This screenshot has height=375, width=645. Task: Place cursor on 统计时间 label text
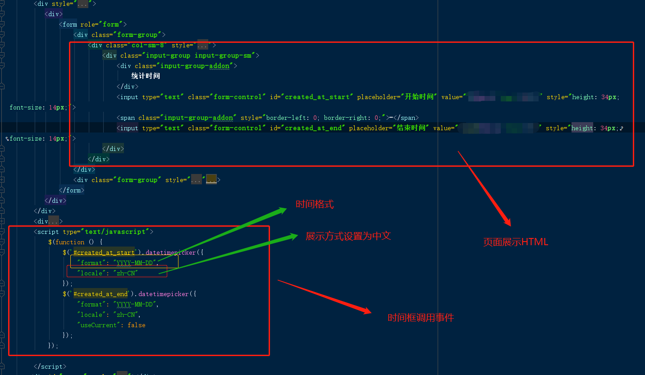click(146, 76)
